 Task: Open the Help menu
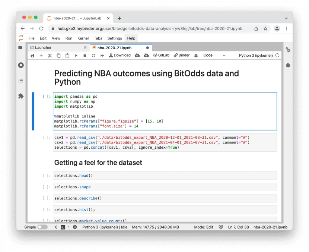pyautogui.click(x=131, y=38)
